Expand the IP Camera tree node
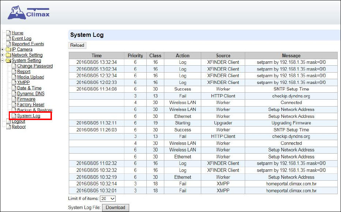341x212 pixels. click(3, 50)
